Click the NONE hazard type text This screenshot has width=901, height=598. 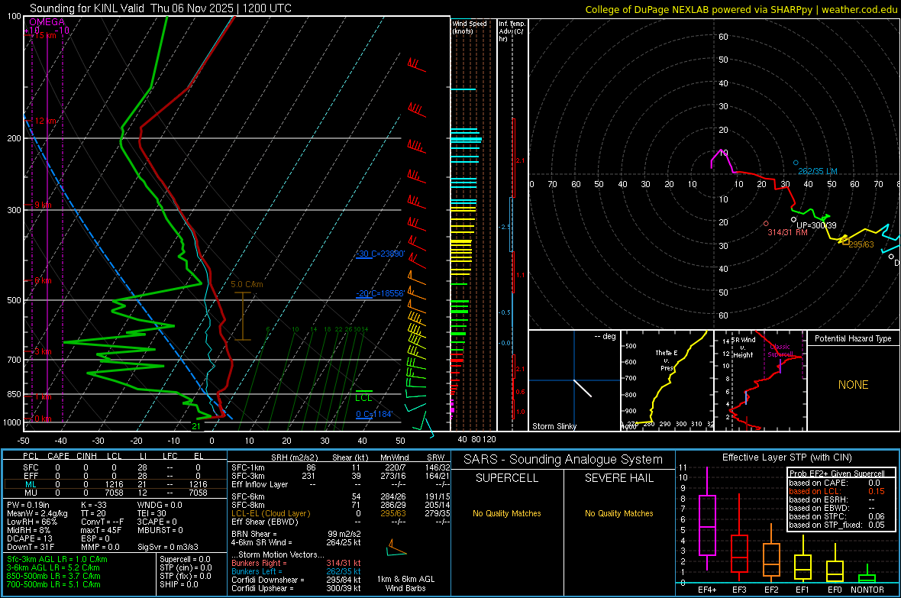coord(853,385)
